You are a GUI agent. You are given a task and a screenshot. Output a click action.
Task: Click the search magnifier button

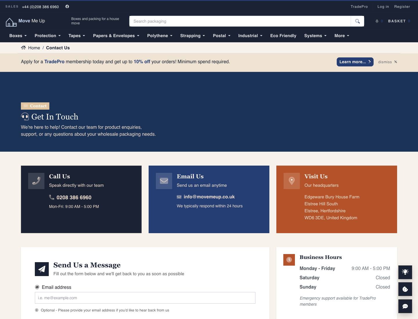coord(357,21)
